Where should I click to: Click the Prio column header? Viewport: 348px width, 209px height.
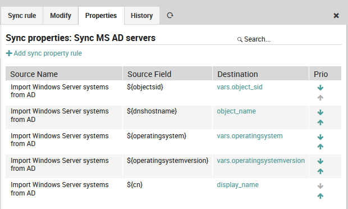(325, 74)
